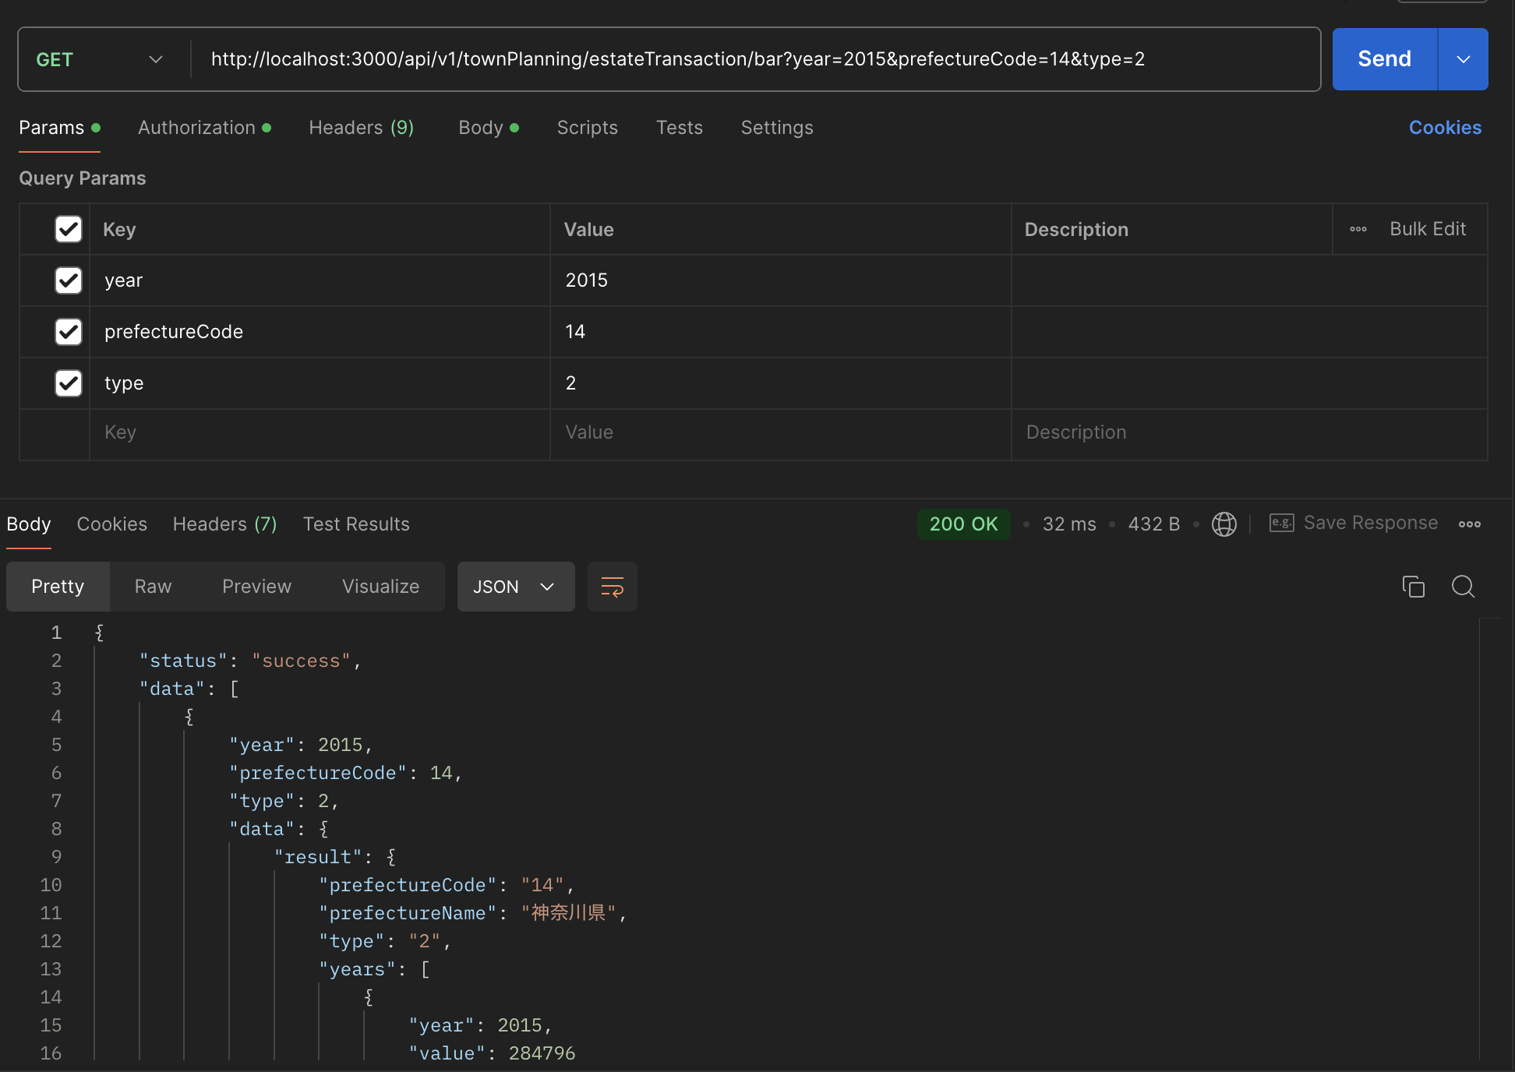Click the network globe icon
Image resolution: width=1515 pixels, height=1072 pixels.
pyautogui.click(x=1224, y=524)
